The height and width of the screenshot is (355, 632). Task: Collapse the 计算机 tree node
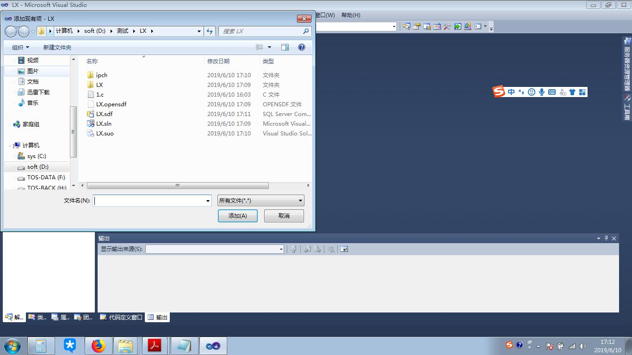coord(9,146)
